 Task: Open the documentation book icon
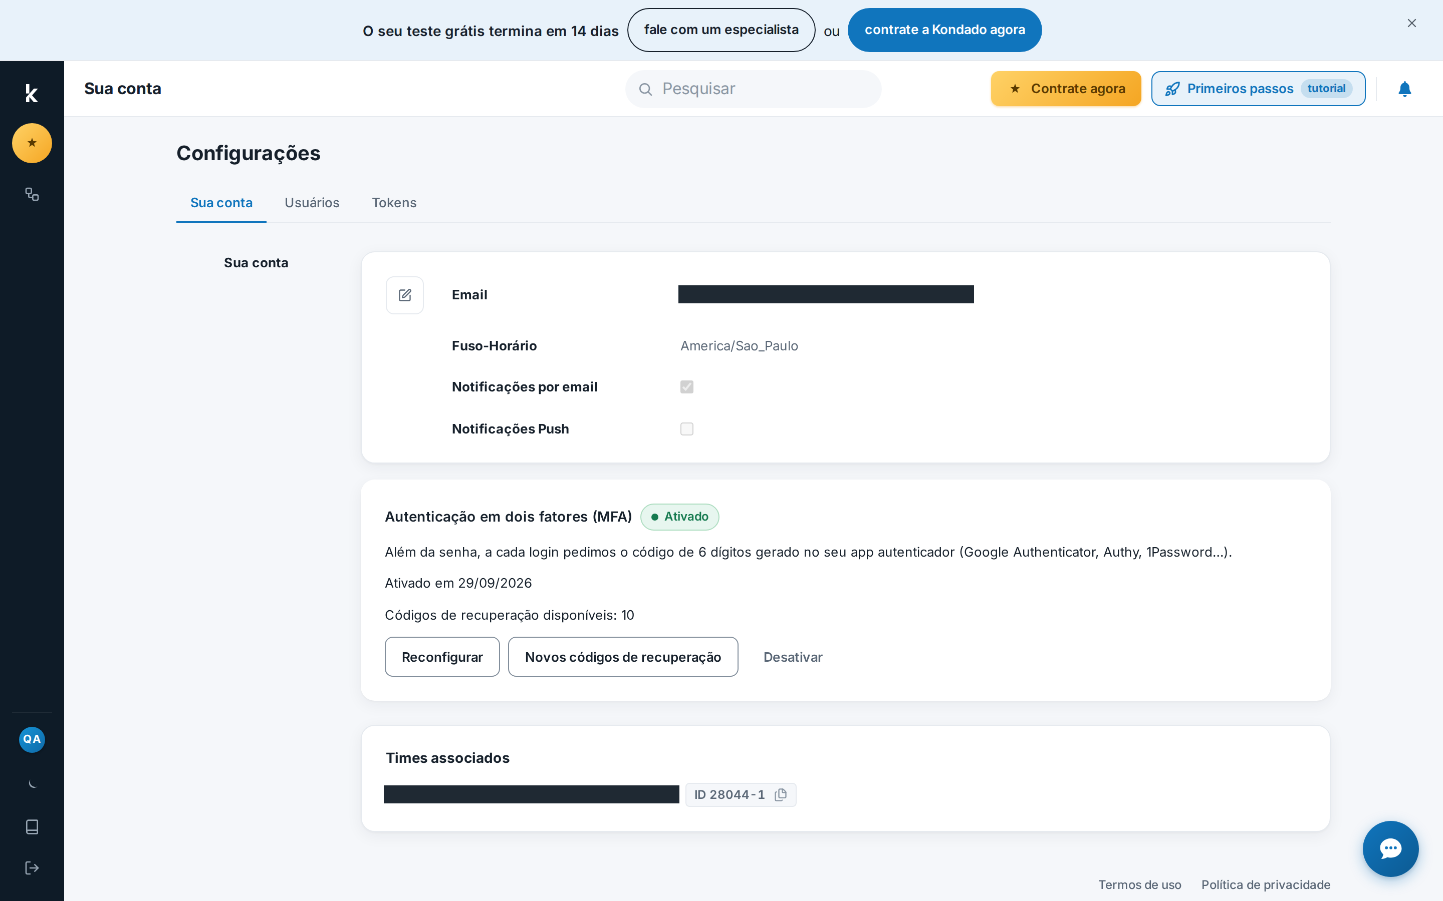(32, 826)
